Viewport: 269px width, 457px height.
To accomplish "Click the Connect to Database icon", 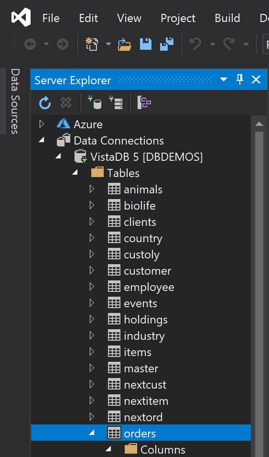I will tap(95, 102).
